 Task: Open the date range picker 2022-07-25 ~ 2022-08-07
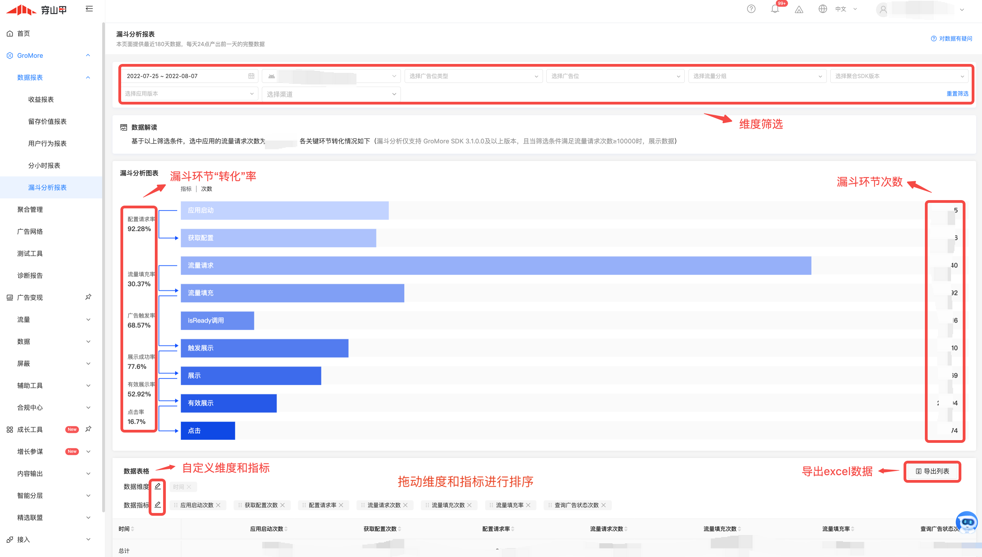(190, 76)
